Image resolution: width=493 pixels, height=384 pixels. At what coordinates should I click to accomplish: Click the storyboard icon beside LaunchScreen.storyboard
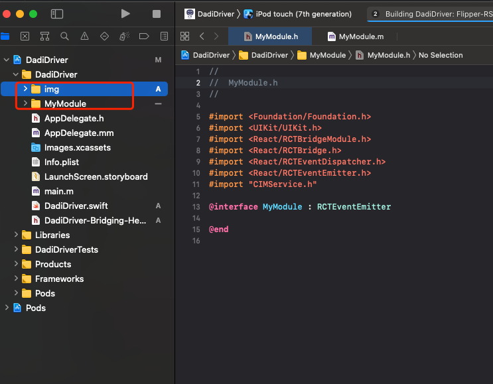36,176
